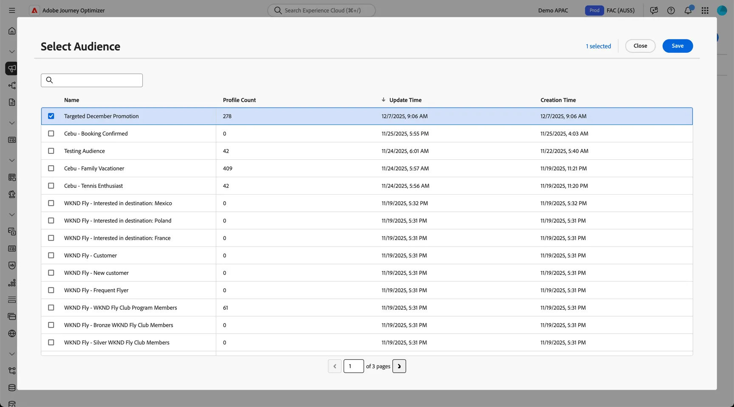Select Cebu - Tennis Enthusiast checkbox
Screen dimensions: 734x407
[x=51, y=186]
